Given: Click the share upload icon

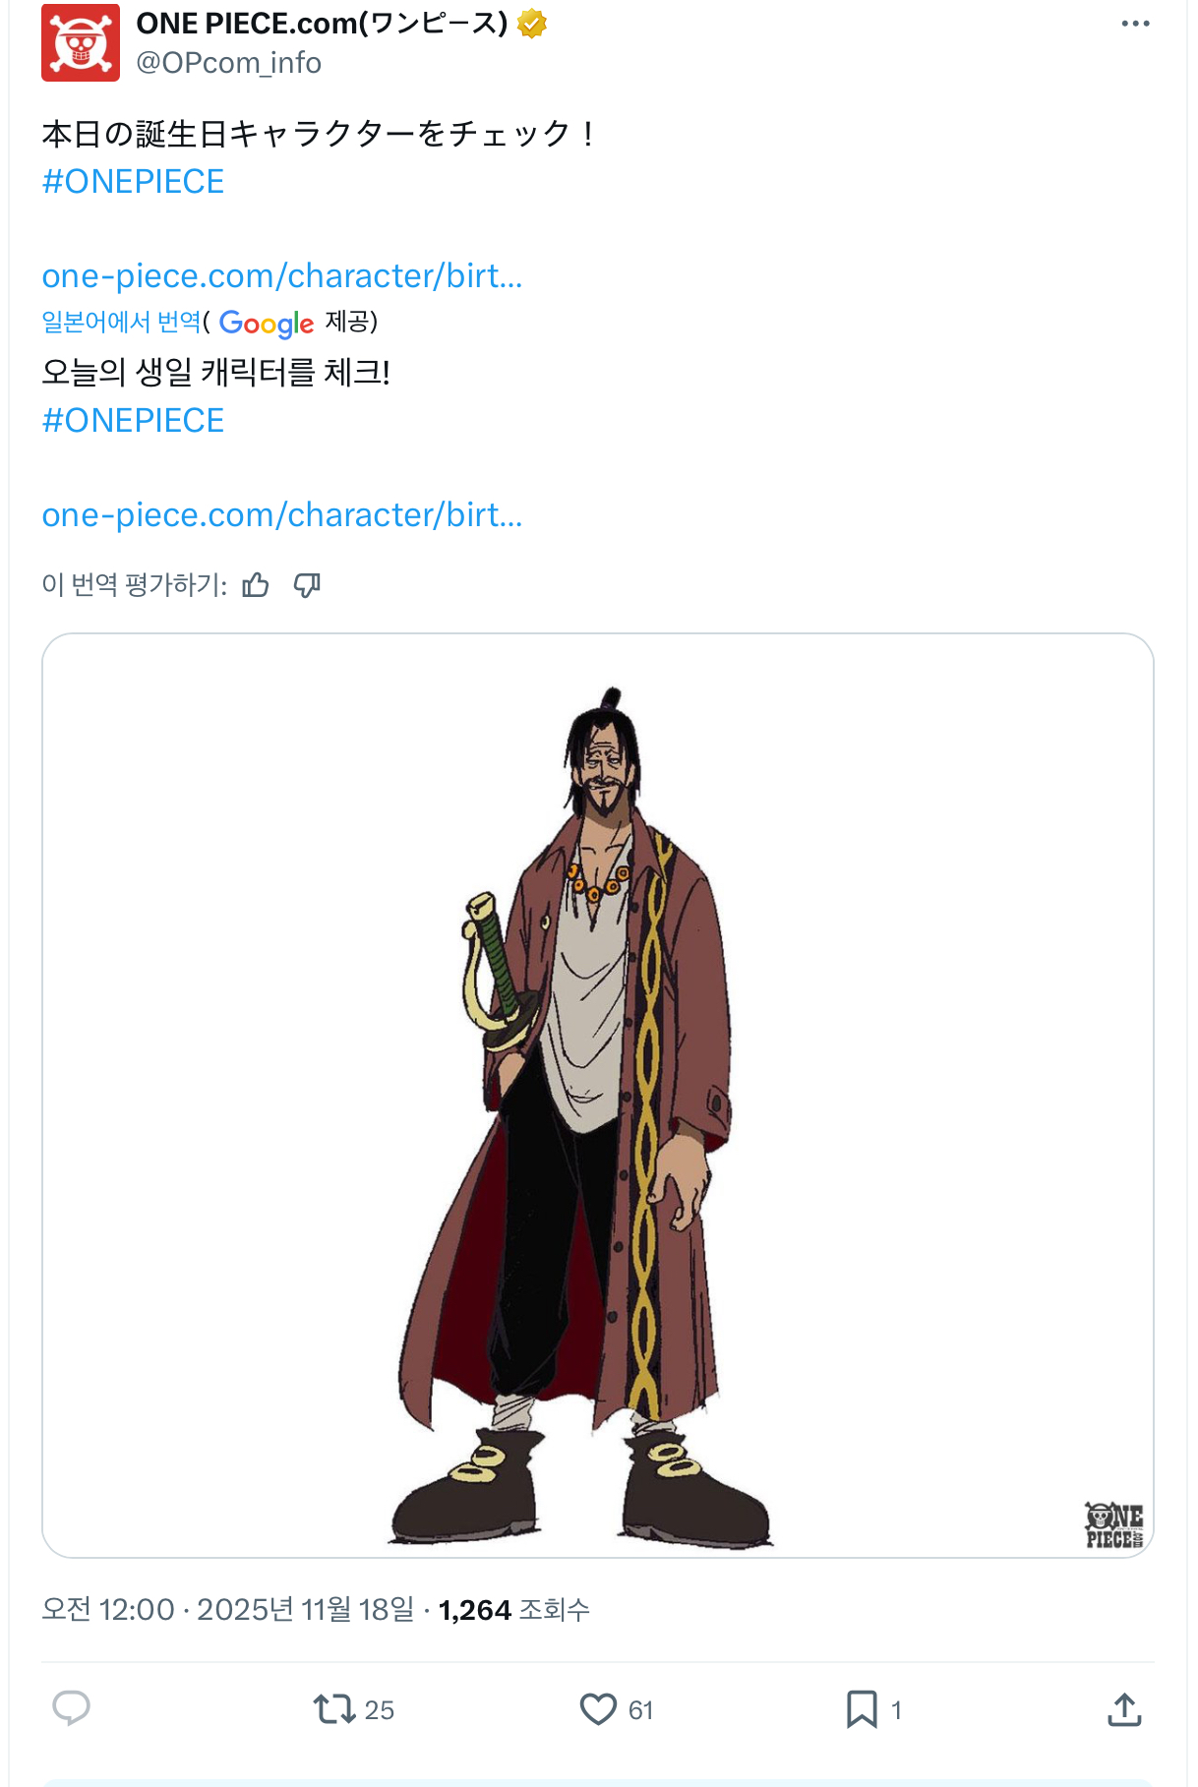Looking at the screenshot, I should (1124, 1710).
